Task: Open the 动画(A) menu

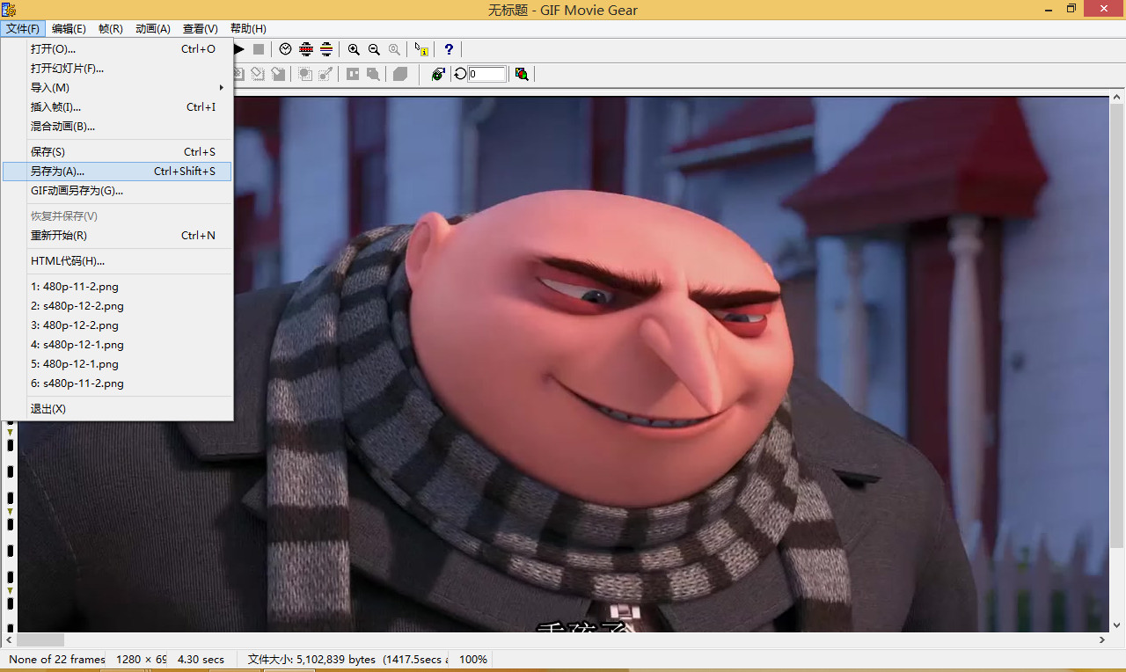Action: click(153, 29)
